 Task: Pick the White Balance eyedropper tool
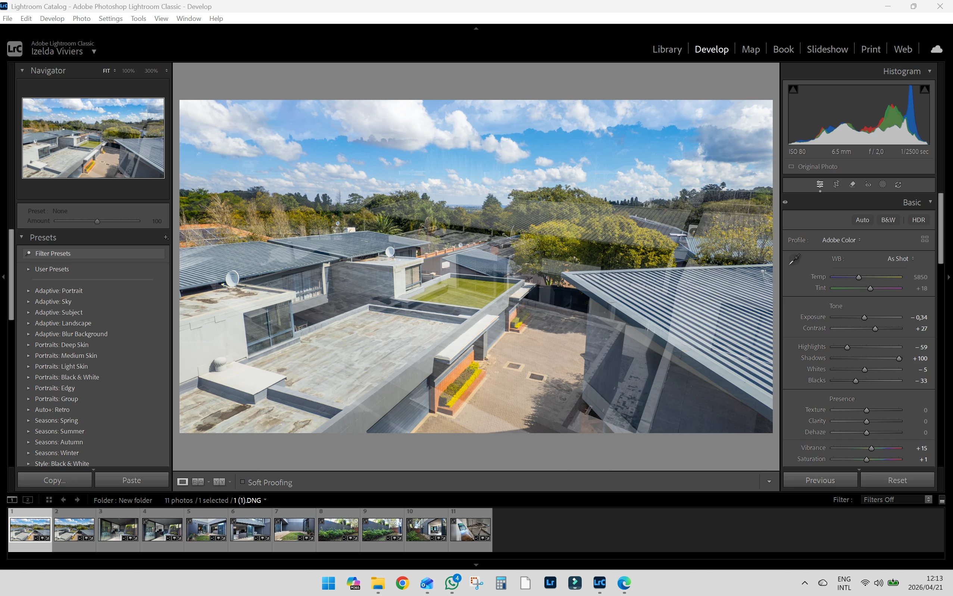(x=794, y=259)
